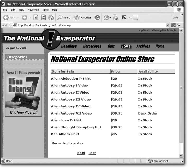Go to the Headlines section
The width and height of the screenshot is (188, 168).
[69, 46]
